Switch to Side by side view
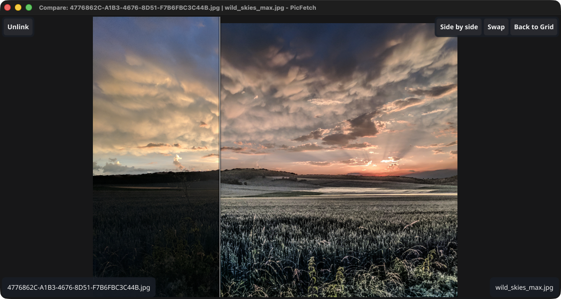561x299 pixels. (x=459, y=27)
